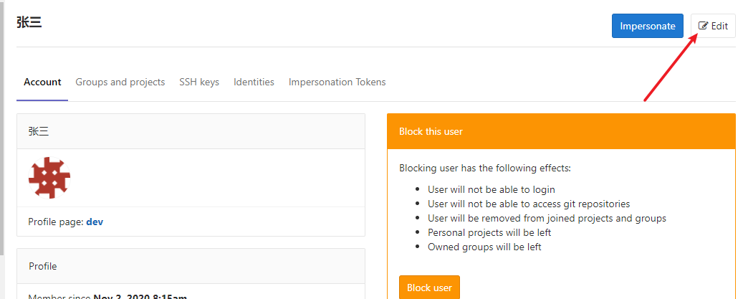The width and height of the screenshot is (743, 299).
Task: Click the 'Block this user' orange header
Action: (x=561, y=131)
